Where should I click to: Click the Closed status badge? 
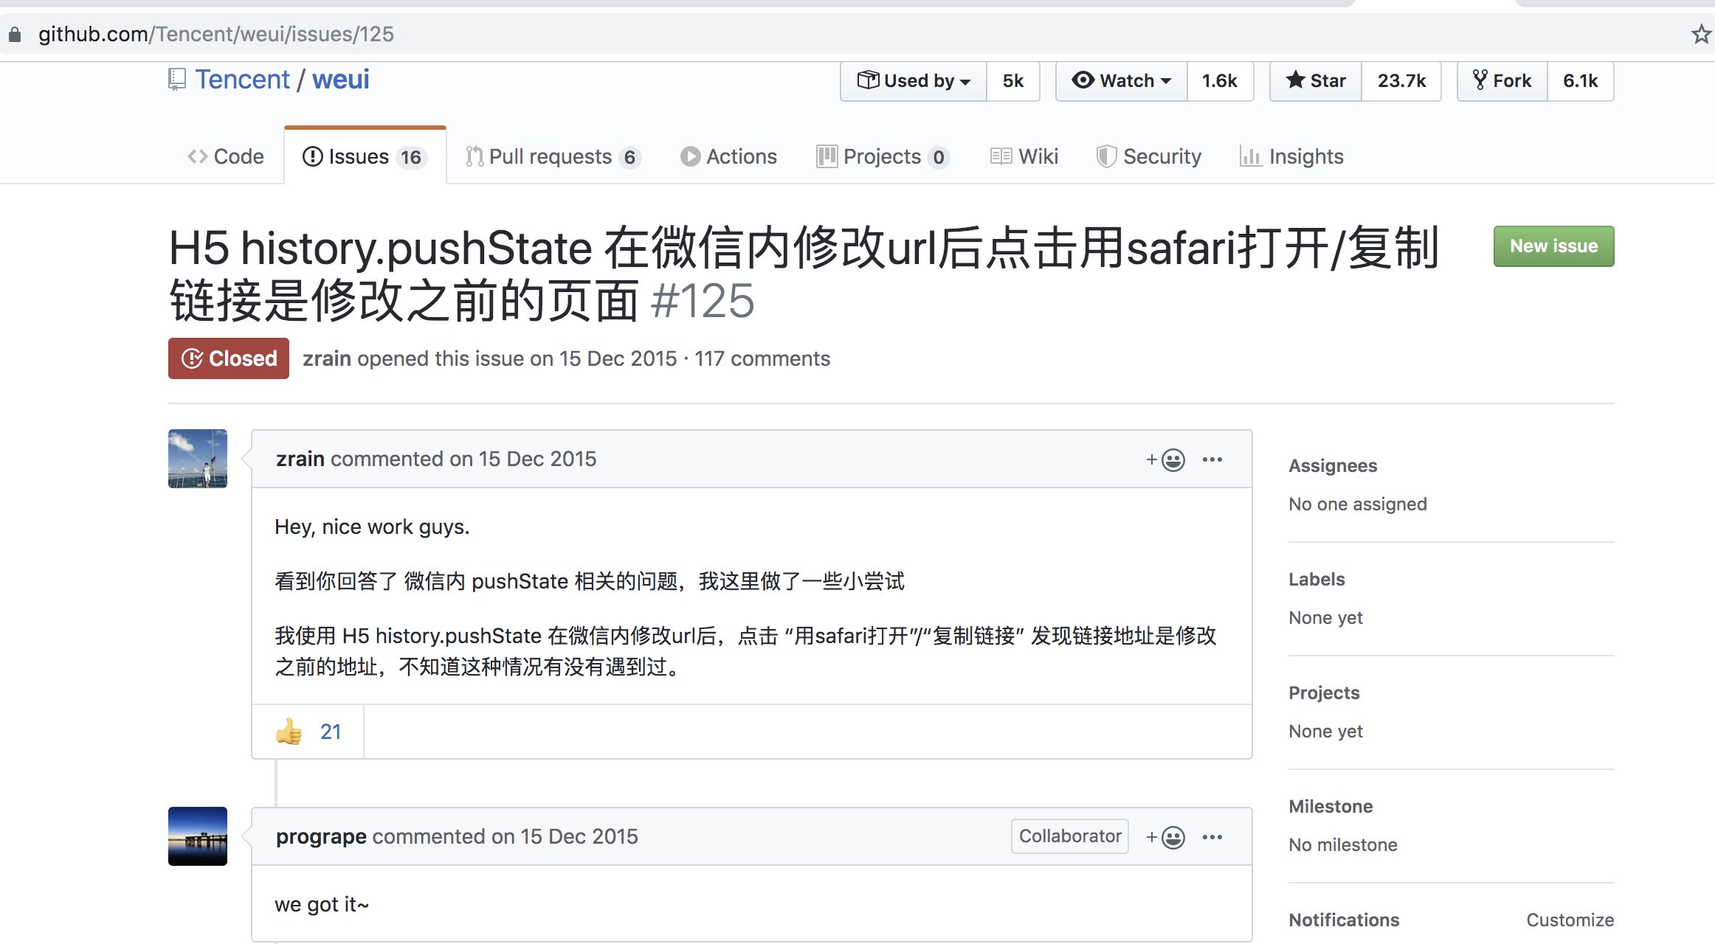point(229,358)
